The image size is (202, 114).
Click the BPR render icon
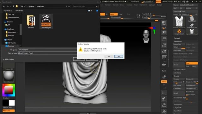pos(164,23)
